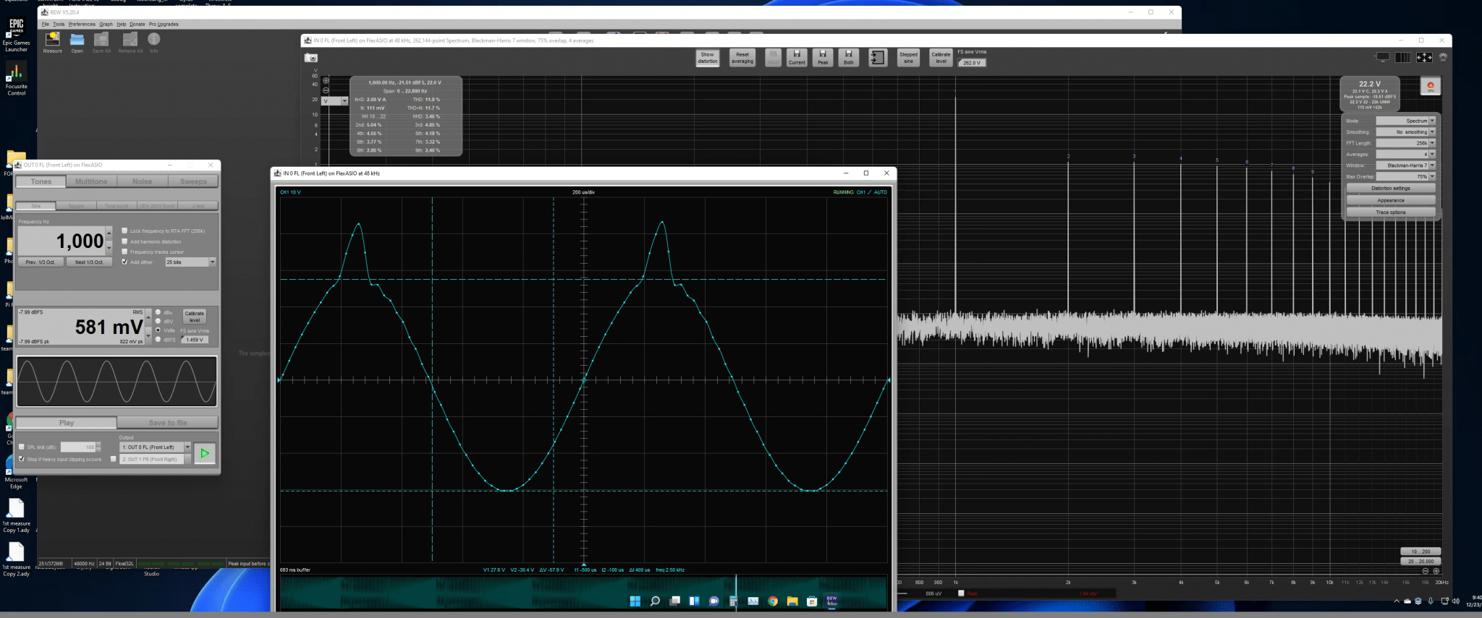Screen dimensions: 1482x618
Task: Click Appearance button in RTA controls
Action: click(1390, 200)
